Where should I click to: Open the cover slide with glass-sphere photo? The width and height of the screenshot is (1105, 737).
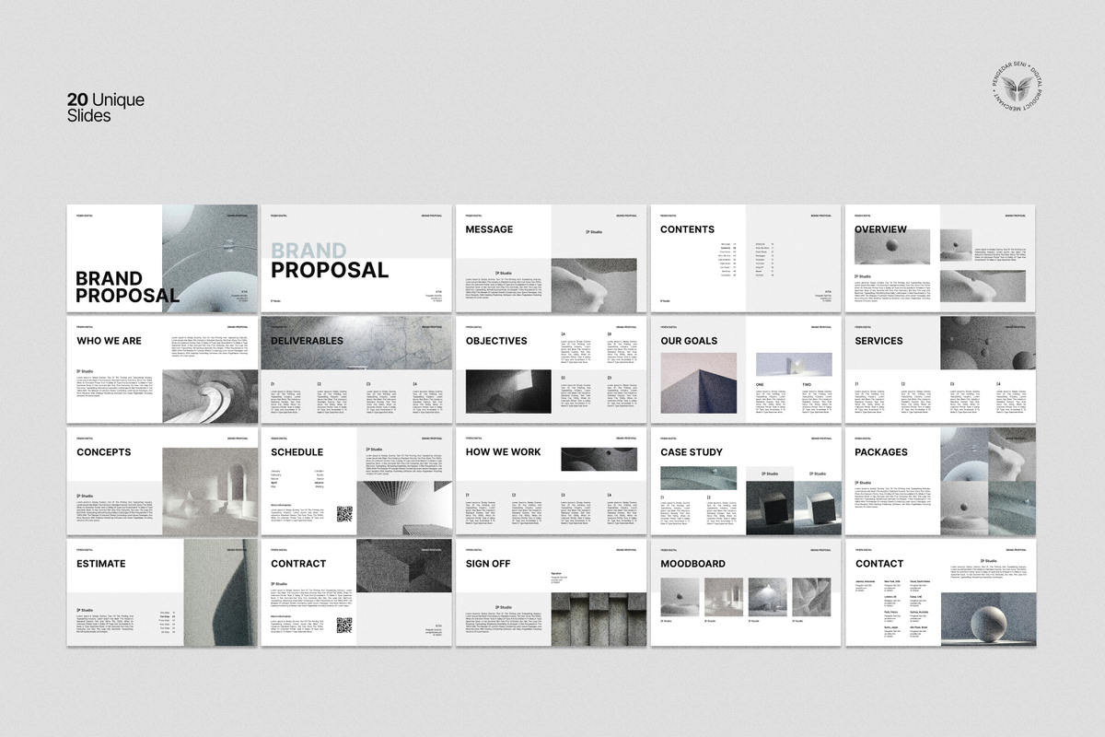click(163, 259)
